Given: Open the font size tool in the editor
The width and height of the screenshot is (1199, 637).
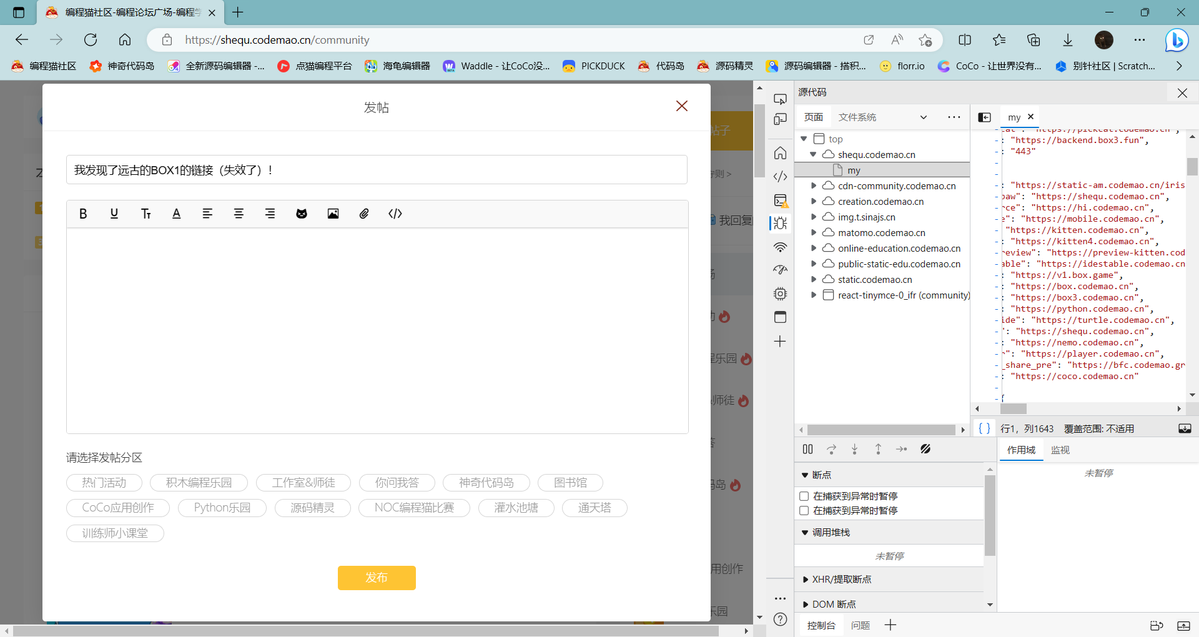Looking at the screenshot, I should point(146,214).
